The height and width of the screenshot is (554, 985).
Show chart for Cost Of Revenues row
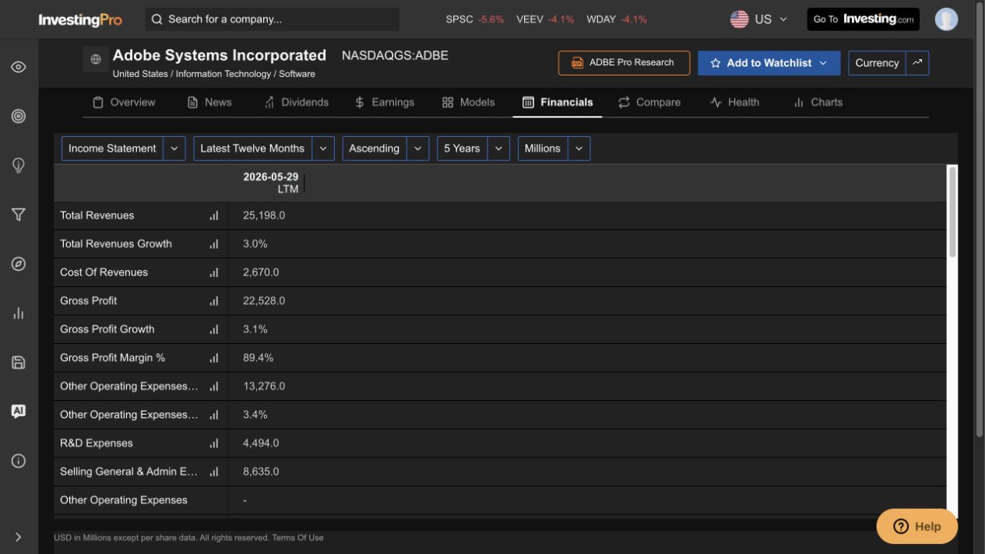214,272
